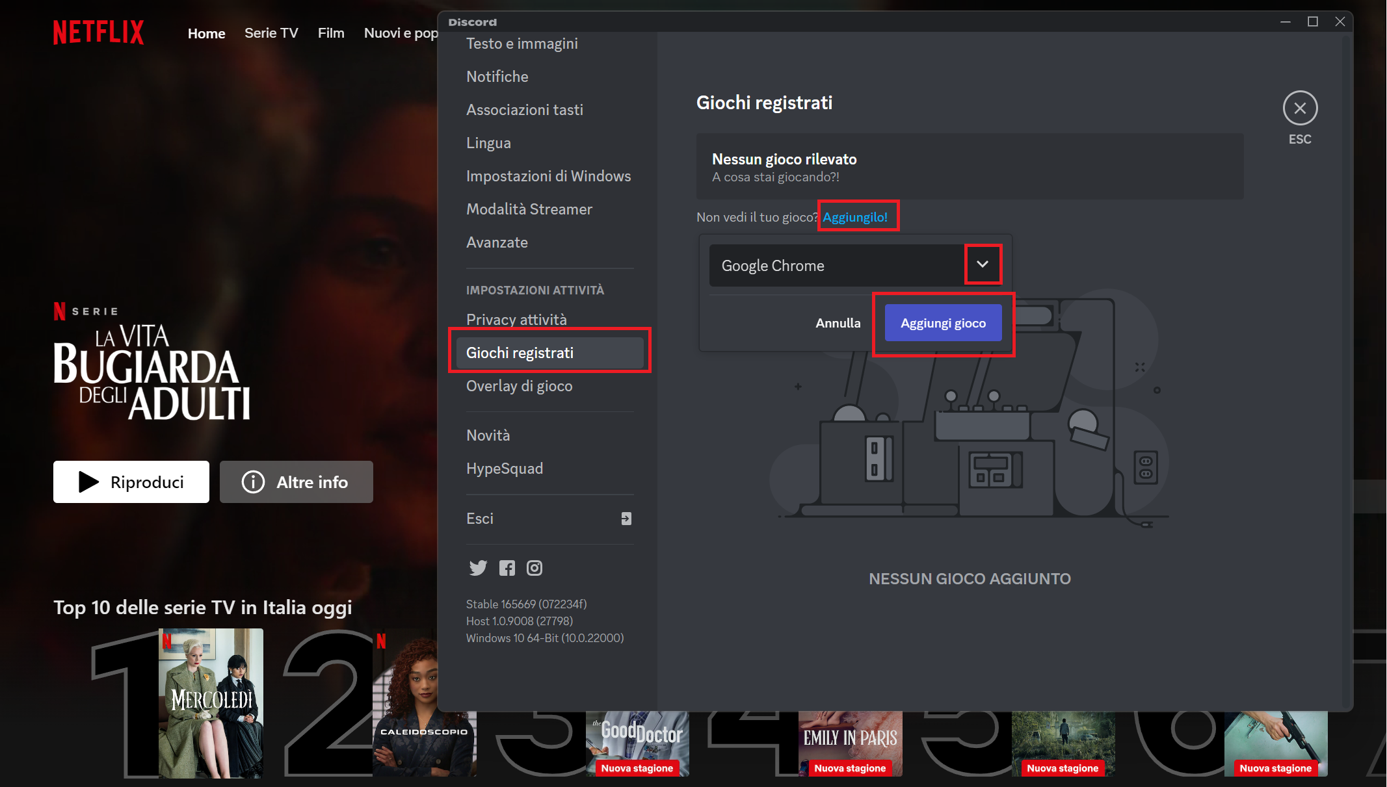The height and width of the screenshot is (787, 1387).
Task: Click the play icon inside Riproduci
Action: [86, 482]
